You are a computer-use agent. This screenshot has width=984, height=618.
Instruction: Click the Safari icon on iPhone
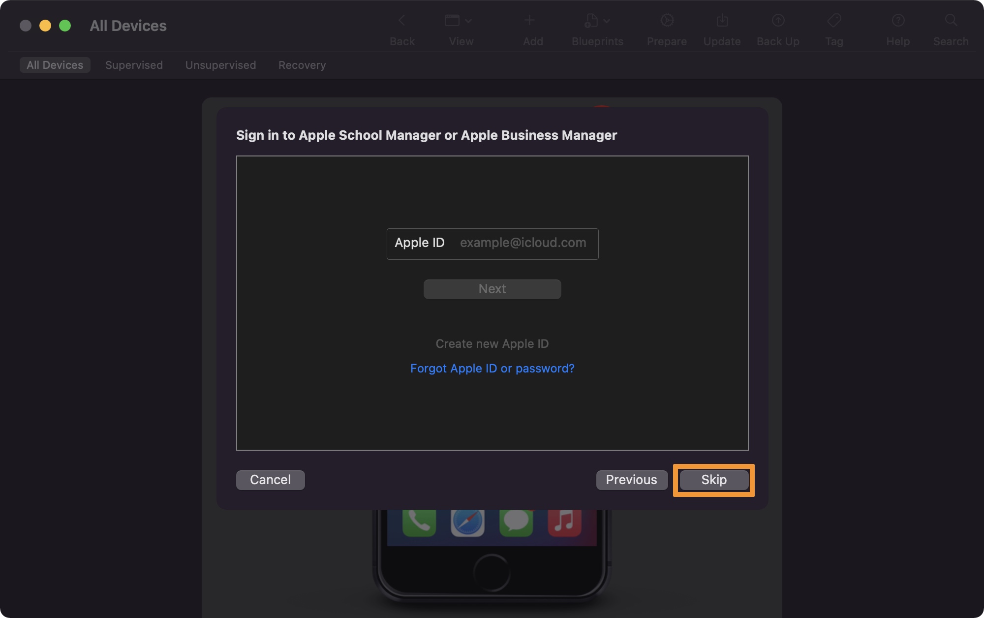click(x=467, y=523)
